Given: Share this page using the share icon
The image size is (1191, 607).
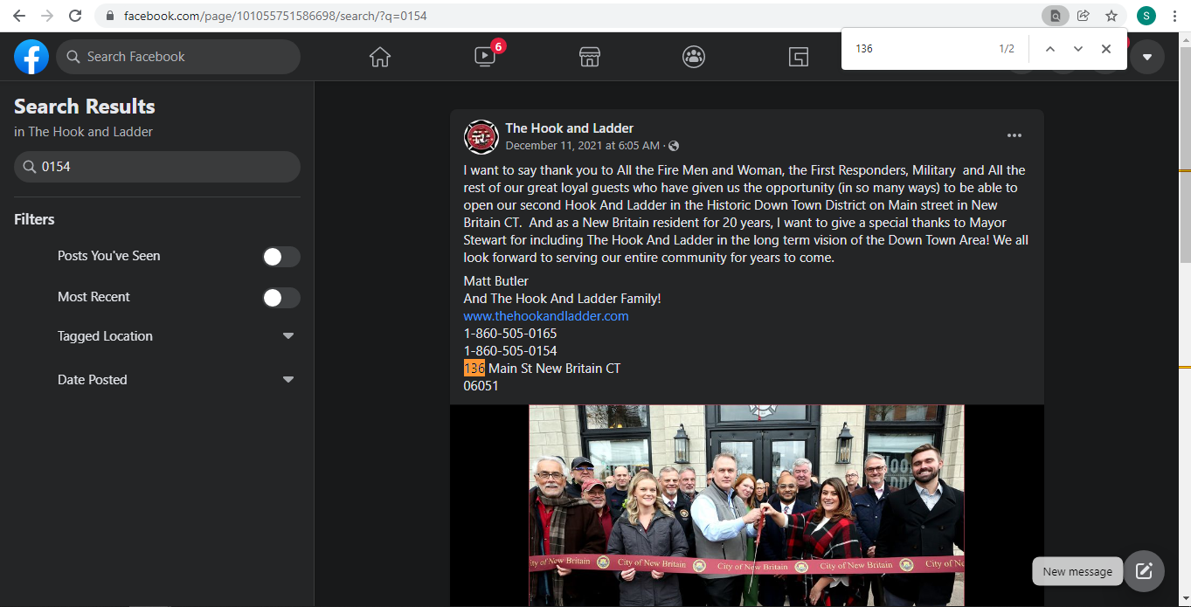Looking at the screenshot, I should 1084,16.
